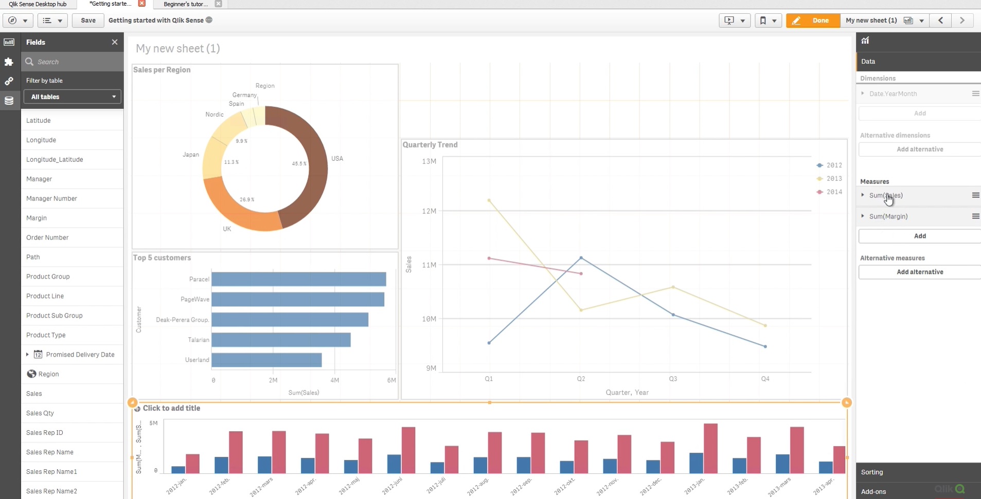Screen dimensions: 981x499
Task: Open the navigation compass menu
Action: click(12, 21)
